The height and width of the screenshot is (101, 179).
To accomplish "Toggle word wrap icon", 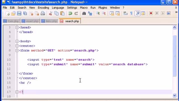I will click(125, 13).
